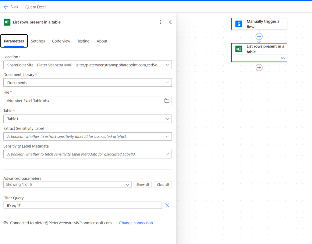Select the Manually trigger a flow card
Viewport: 312px width, 244px height.
[x=259, y=24]
